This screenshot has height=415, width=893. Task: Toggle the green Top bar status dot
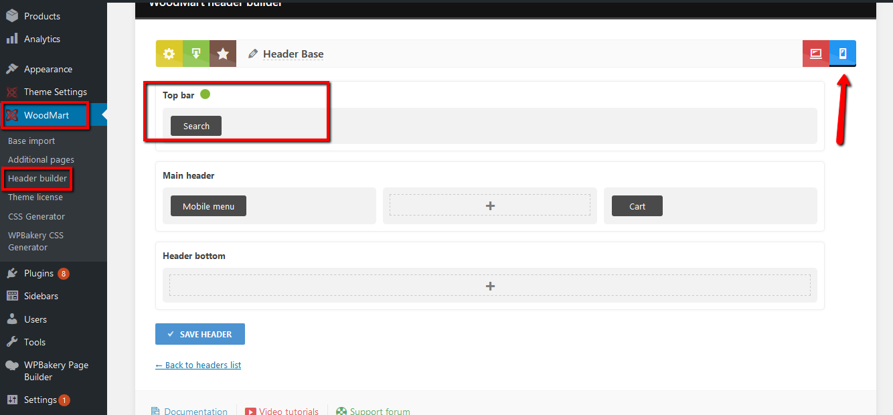pyautogui.click(x=205, y=94)
